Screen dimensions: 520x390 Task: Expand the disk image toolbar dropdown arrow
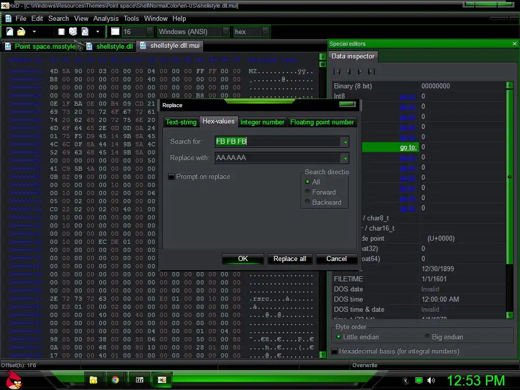[x=97, y=31]
